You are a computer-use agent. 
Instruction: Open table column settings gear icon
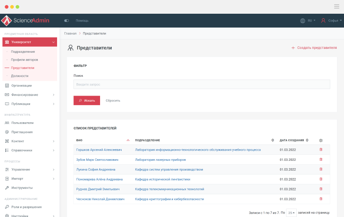click(x=320, y=140)
